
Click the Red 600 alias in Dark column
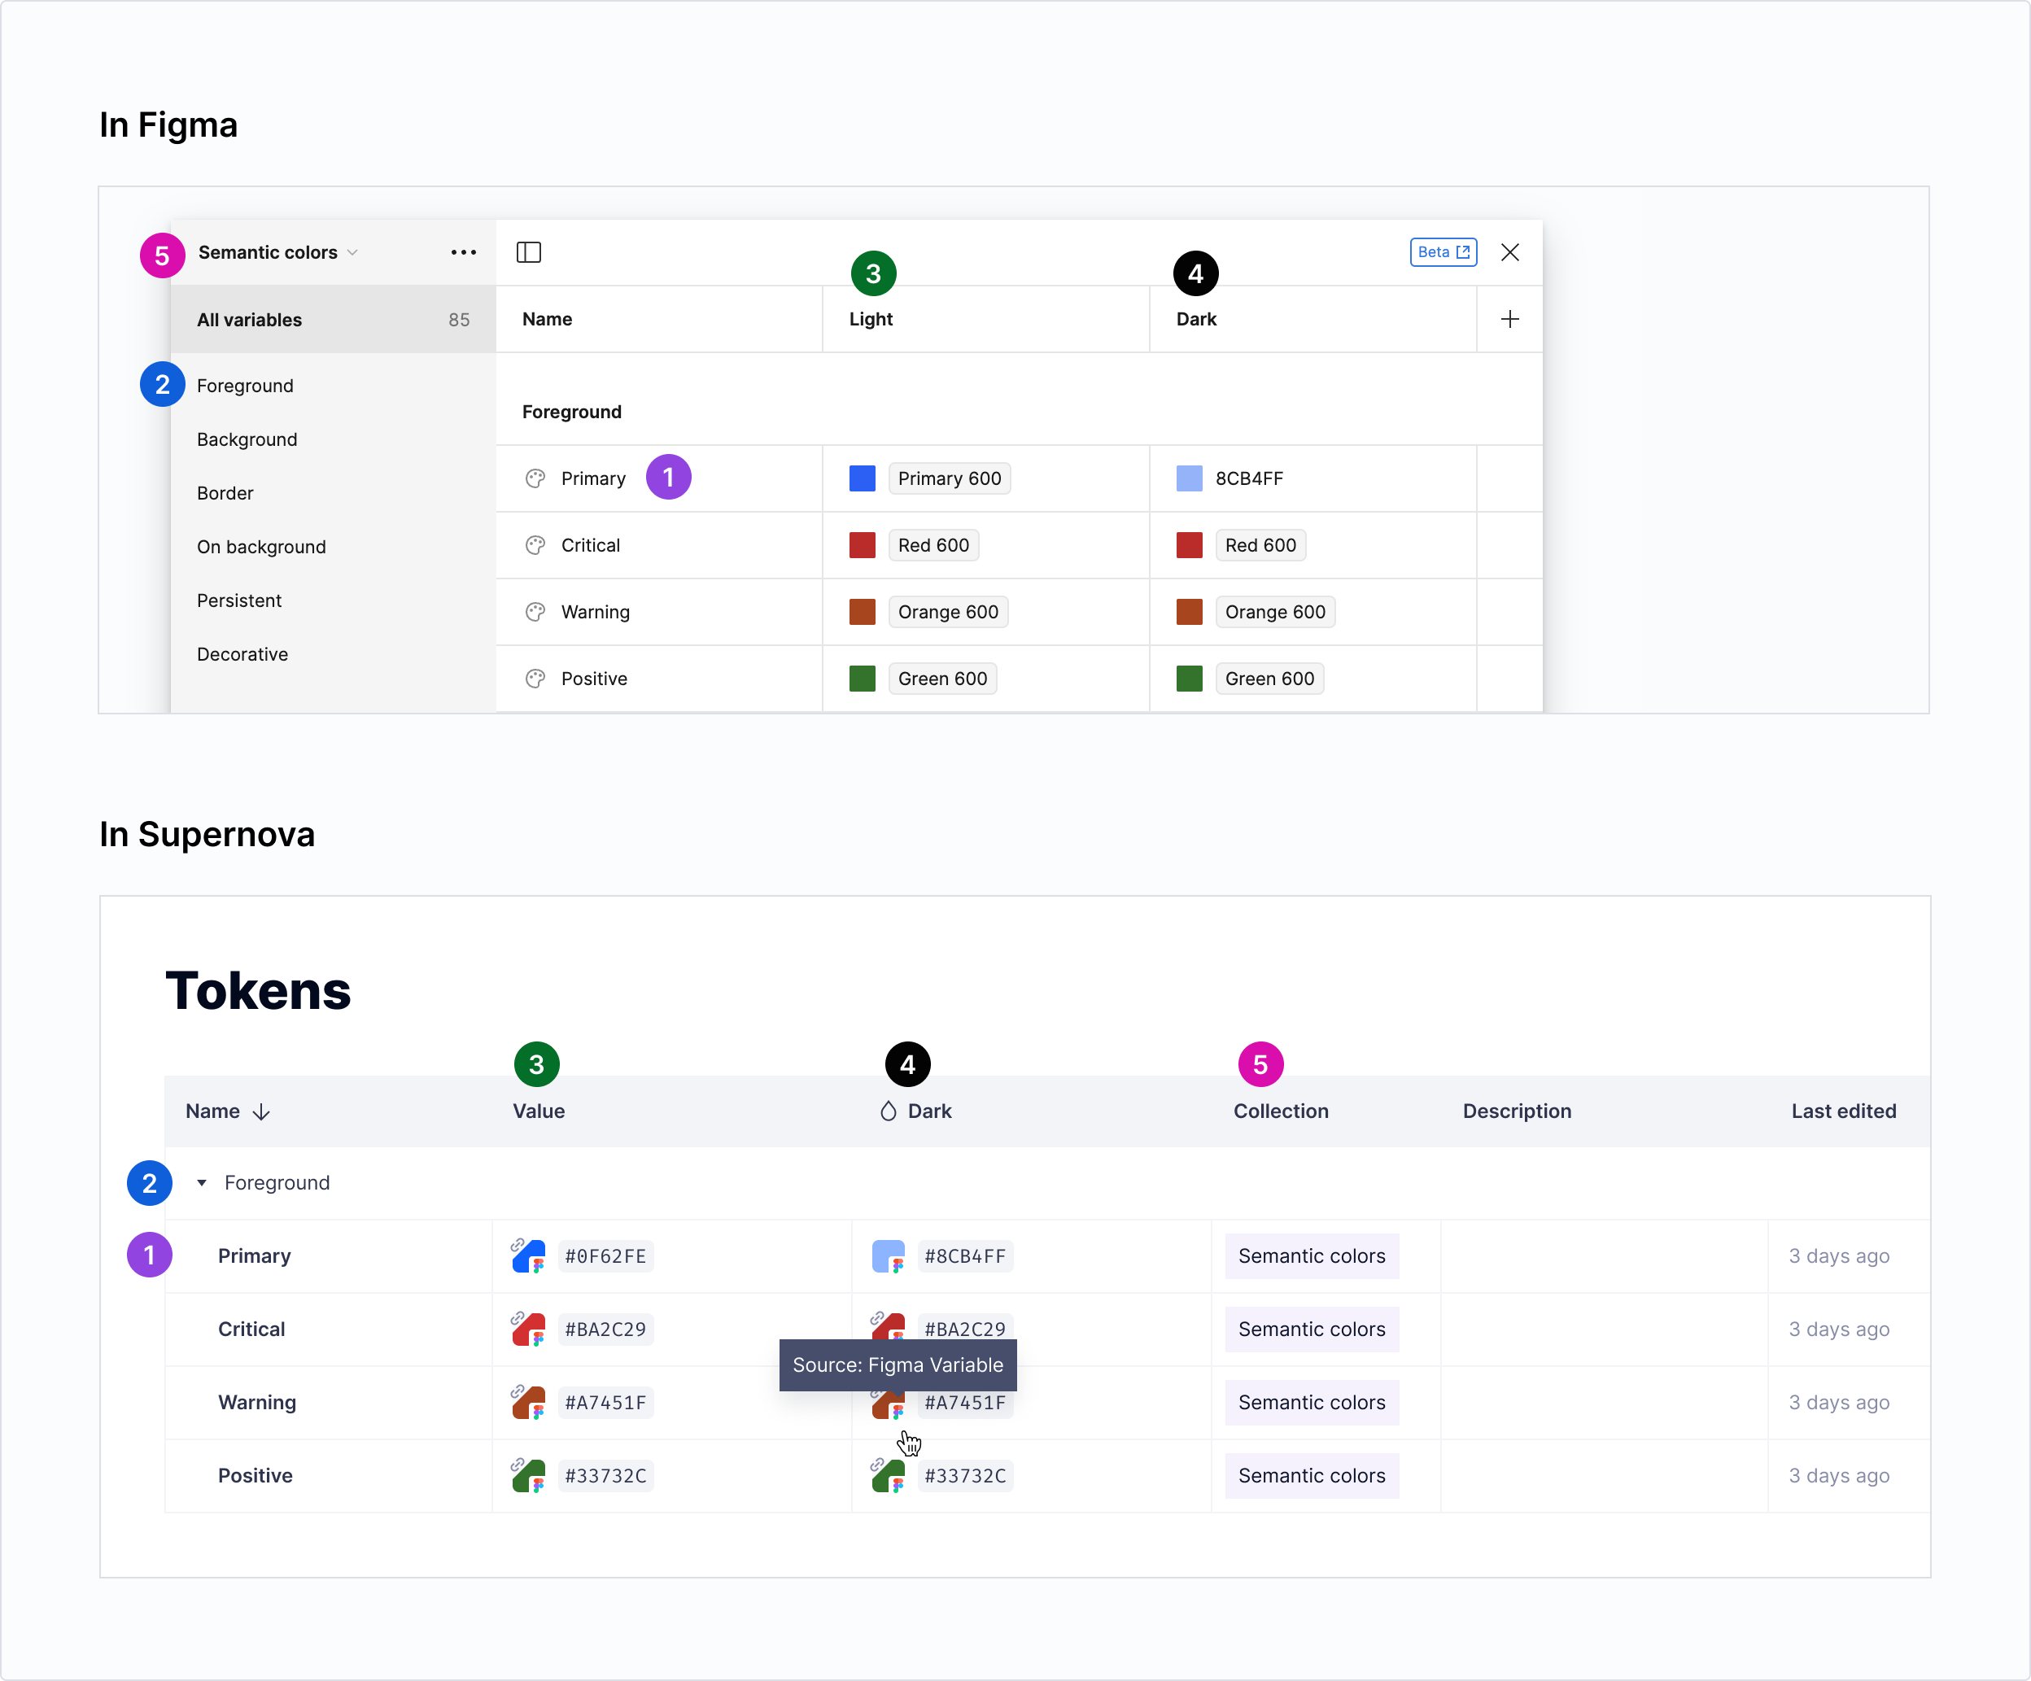pos(1260,545)
